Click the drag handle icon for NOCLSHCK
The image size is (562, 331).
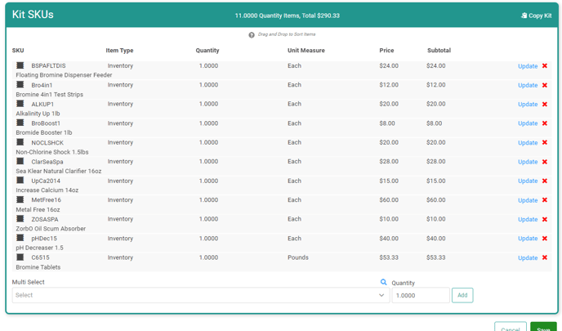(x=20, y=142)
